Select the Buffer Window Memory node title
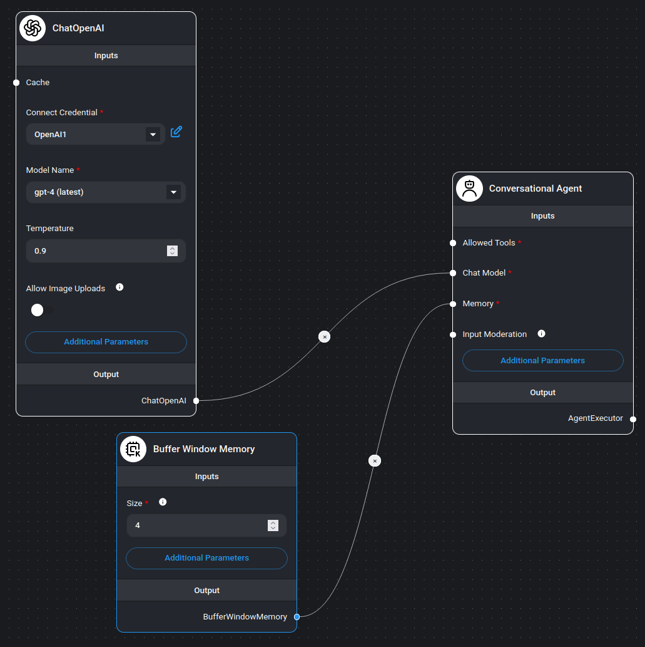 [204, 449]
